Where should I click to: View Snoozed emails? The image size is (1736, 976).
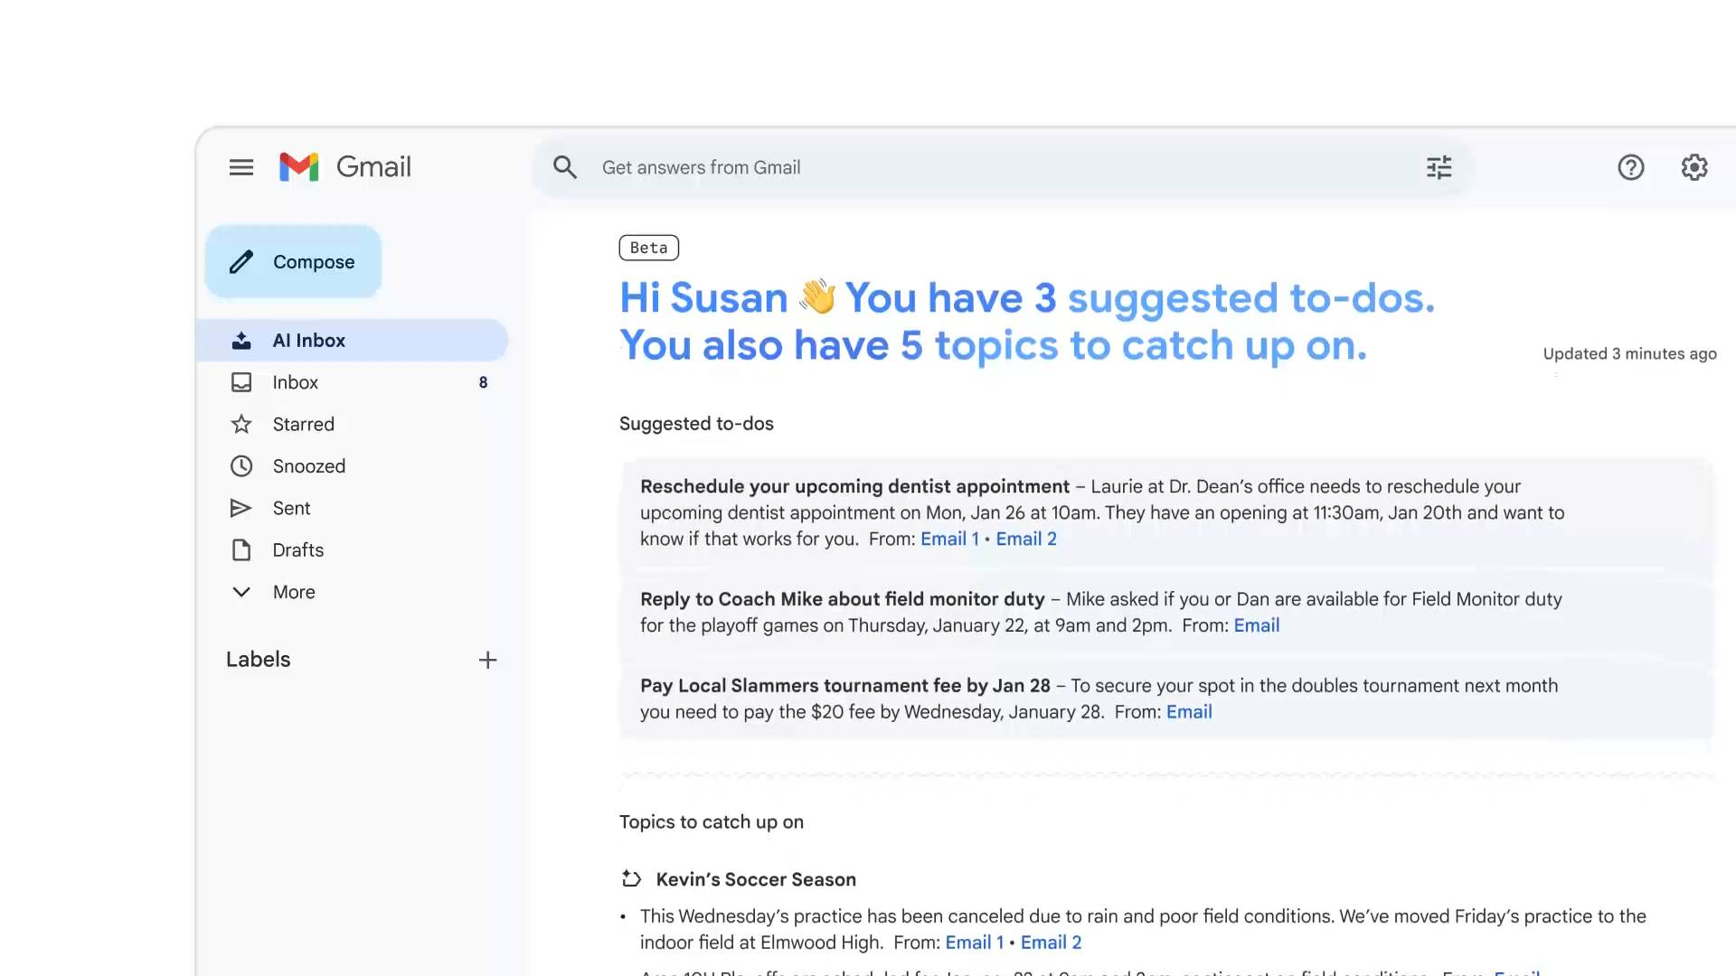pyautogui.click(x=308, y=465)
